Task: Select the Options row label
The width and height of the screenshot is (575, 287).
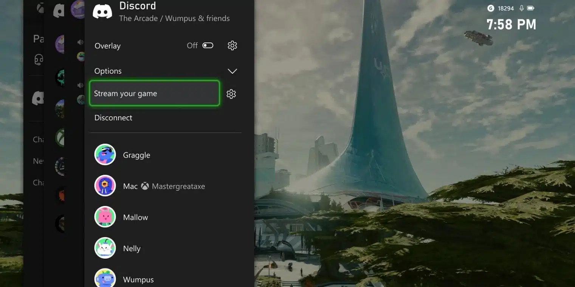Action: pos(108,71)
